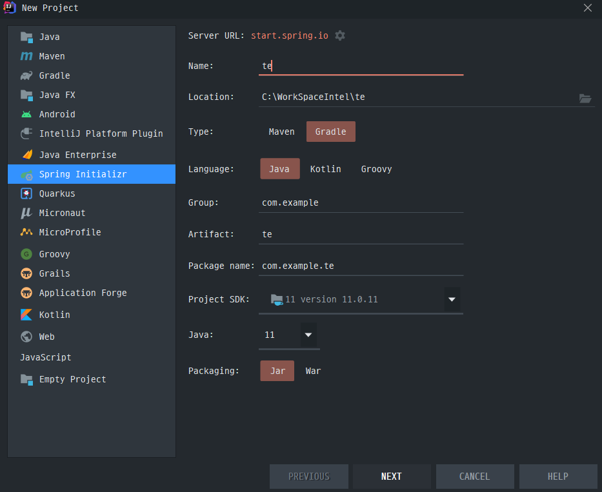This screenshot has width=602, height=492.
Task: Click the Help button
Action: coord(558,477)
